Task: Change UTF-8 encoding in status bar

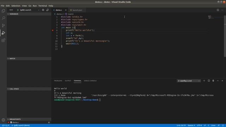Action: (199, 126)
